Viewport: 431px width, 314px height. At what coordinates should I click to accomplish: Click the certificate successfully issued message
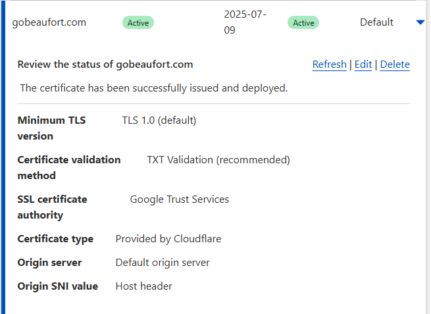click(154, 88)
